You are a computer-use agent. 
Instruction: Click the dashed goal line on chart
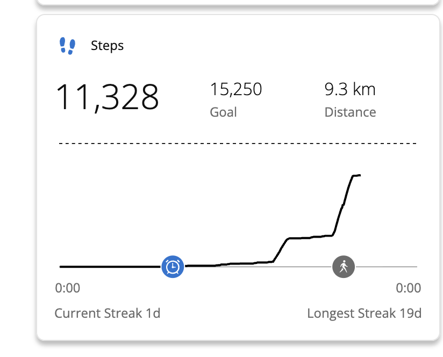(237, 144)
